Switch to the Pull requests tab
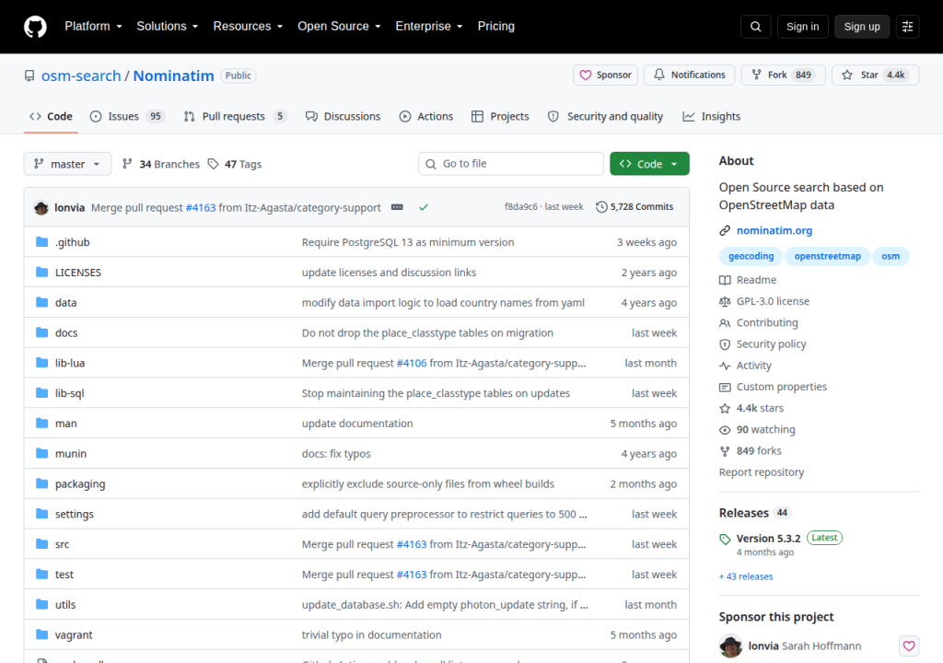The width and height of the screenshot is (943, 663). coord(235,116)
